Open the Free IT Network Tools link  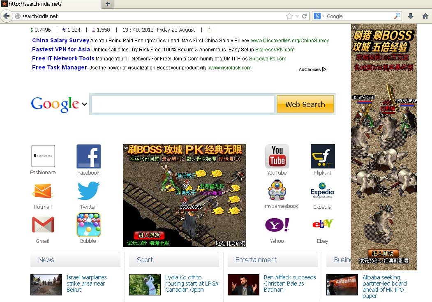click(x=63, y=58)
